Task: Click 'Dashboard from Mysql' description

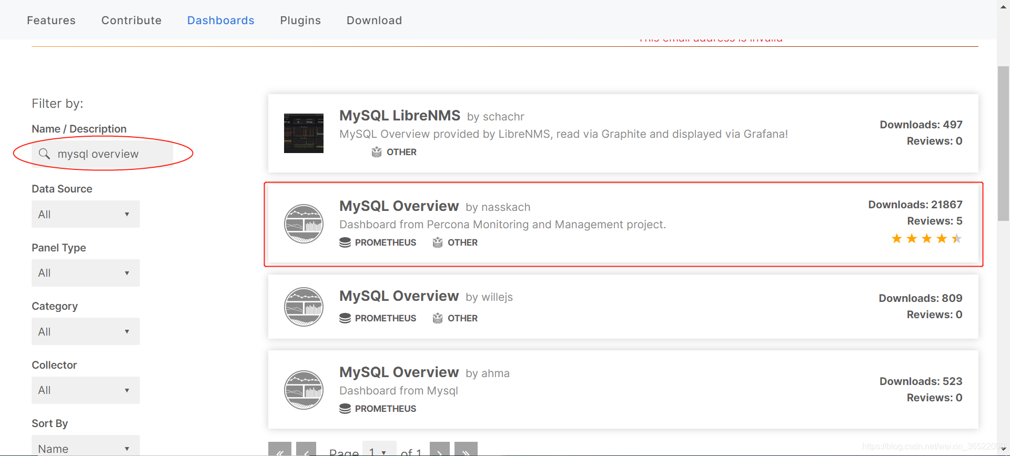Action: point(399,391)
